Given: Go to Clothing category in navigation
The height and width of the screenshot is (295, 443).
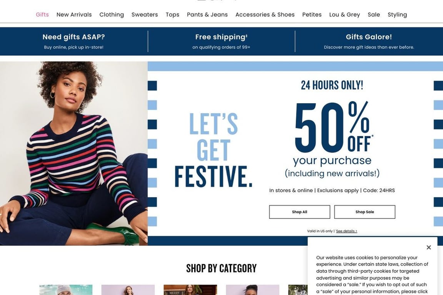Looking at the screenshot, I should point(112,15).
